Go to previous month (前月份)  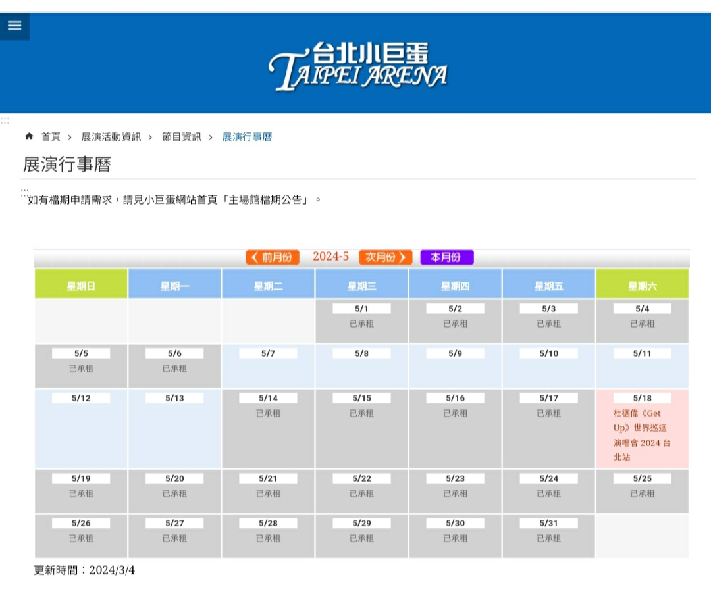(x=273, y=257)
